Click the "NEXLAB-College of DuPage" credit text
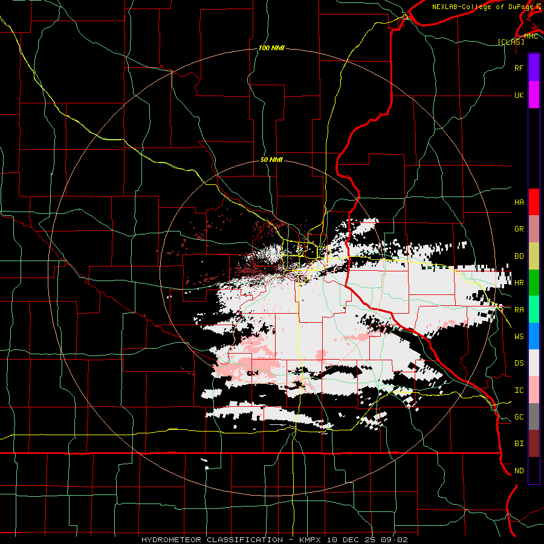 tap(482, 7)
